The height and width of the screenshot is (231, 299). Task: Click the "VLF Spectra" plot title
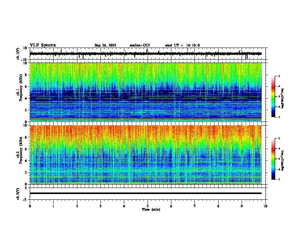(43, 45)
